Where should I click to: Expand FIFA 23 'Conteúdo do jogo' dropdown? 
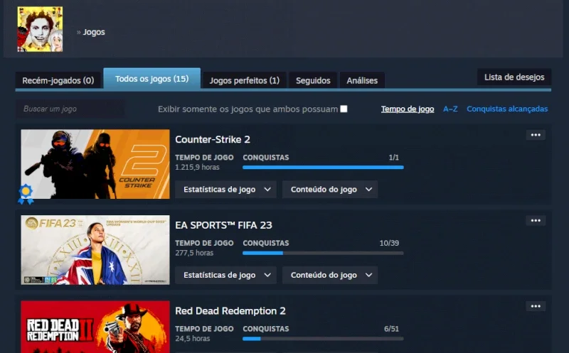[330, 275]
